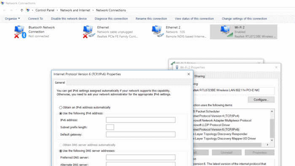Select Use the following DNS server addresses
The image size is (295, 166).
(x=61, y=151)
